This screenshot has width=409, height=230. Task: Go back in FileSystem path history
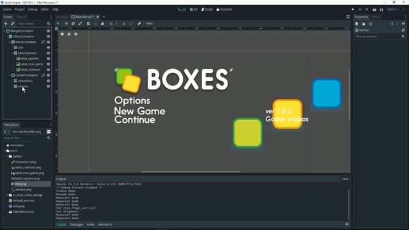pos(5,132)
